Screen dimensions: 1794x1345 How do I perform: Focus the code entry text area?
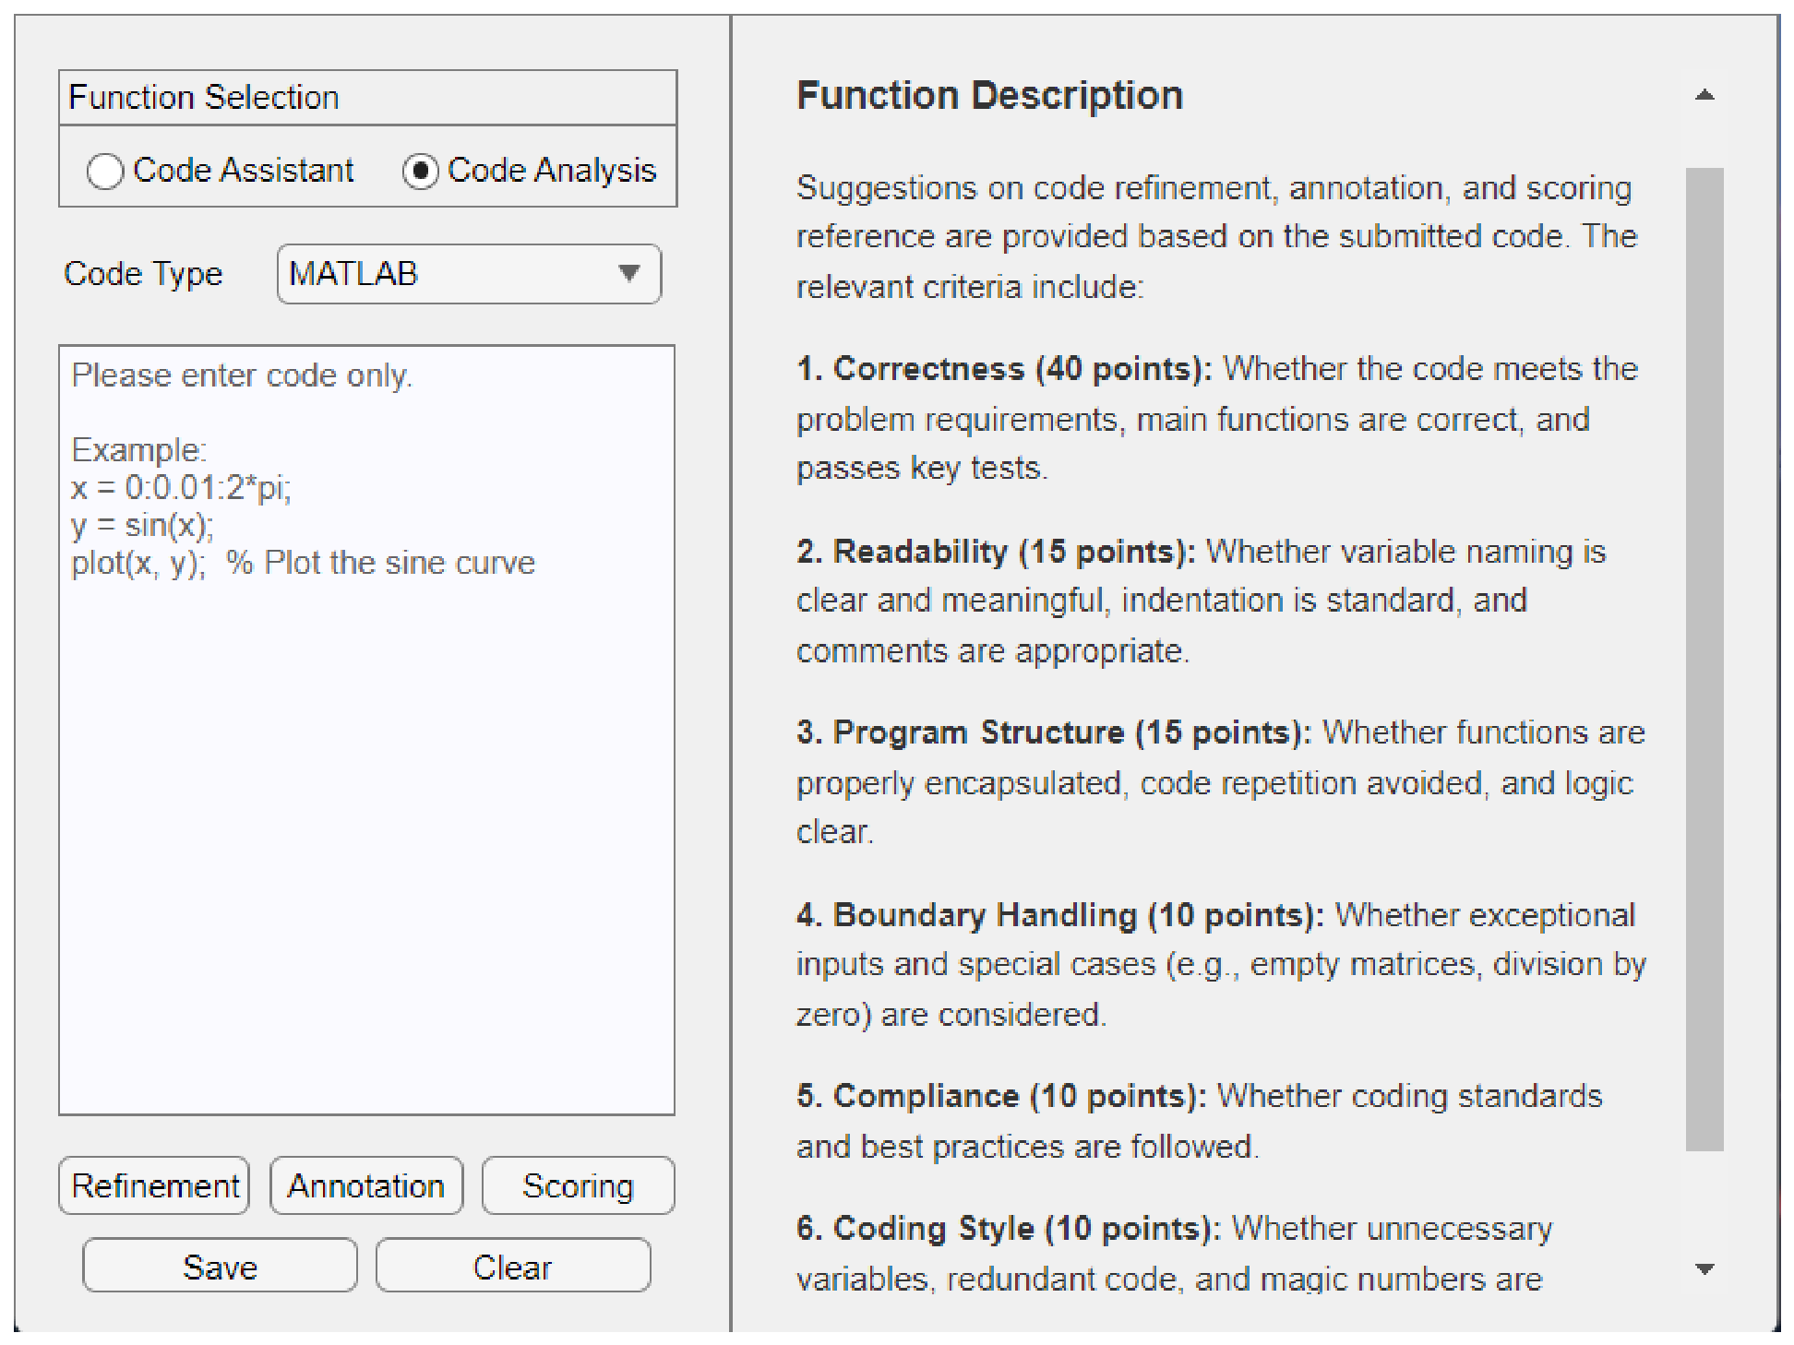(x=366, y=730)
